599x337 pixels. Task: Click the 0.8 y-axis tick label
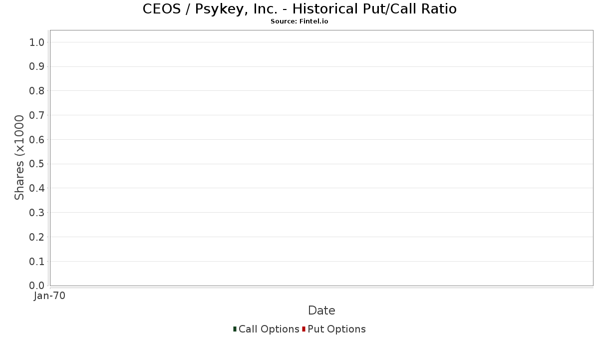pyautogui.click(x=37, y=91)
